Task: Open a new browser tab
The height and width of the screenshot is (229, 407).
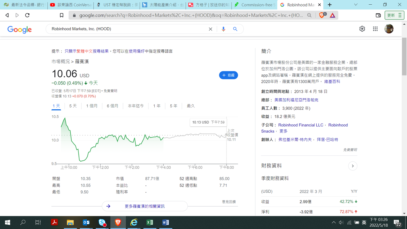Action: point(329,5)
